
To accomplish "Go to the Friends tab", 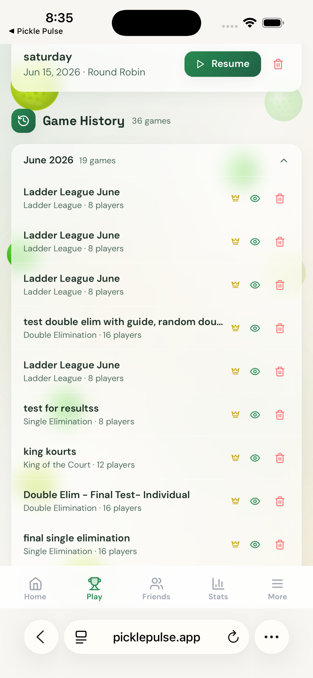I will 156,589.
